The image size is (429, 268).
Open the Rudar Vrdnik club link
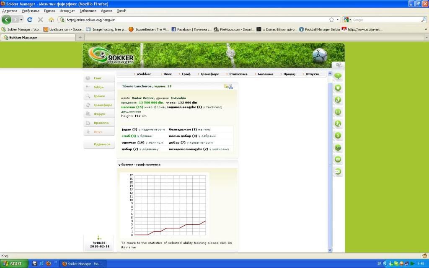pos(142,98)
